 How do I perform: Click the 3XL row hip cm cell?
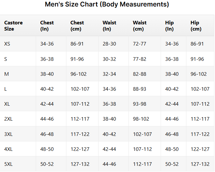tap(200, 134)
